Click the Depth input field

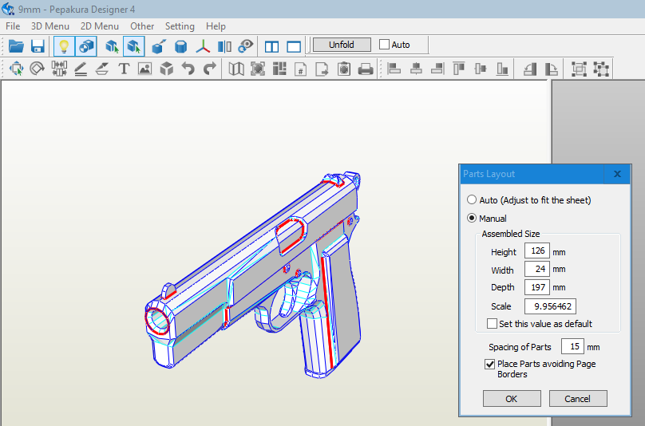point(536,287)
